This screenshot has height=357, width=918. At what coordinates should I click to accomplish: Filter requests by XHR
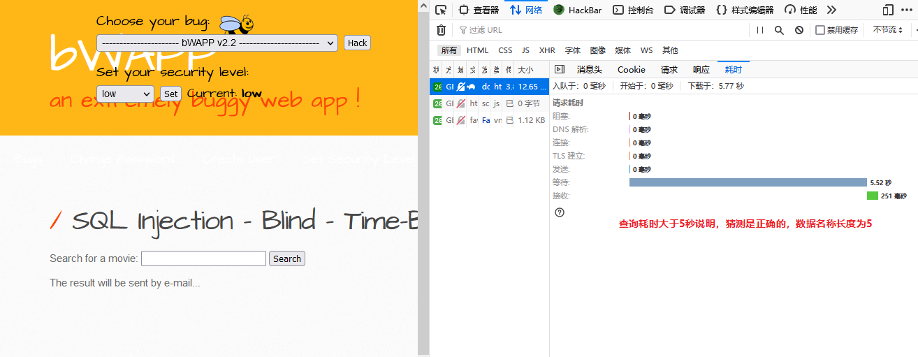pyautogui.click(x=547, y=50)
